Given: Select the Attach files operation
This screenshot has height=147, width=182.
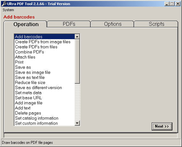Looking at the screenshot, I should [25, 57].
